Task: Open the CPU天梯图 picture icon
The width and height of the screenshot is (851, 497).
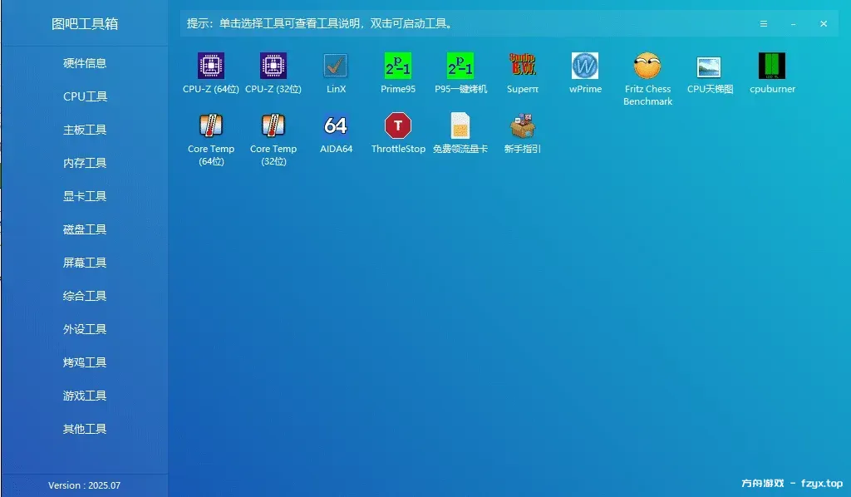Action: [x=710, y=67]
